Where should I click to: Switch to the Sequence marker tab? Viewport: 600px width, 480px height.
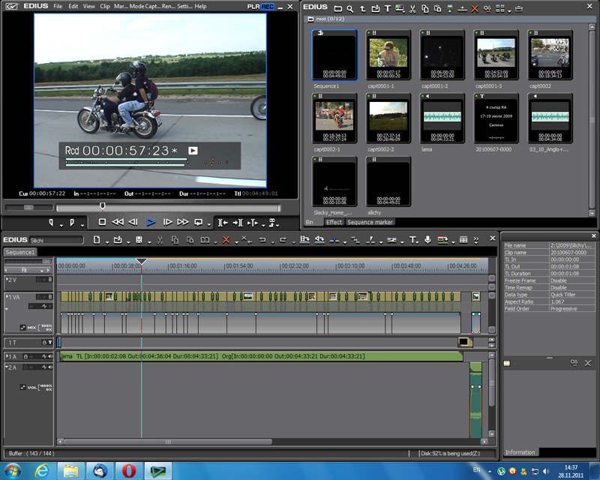[370, 222]
